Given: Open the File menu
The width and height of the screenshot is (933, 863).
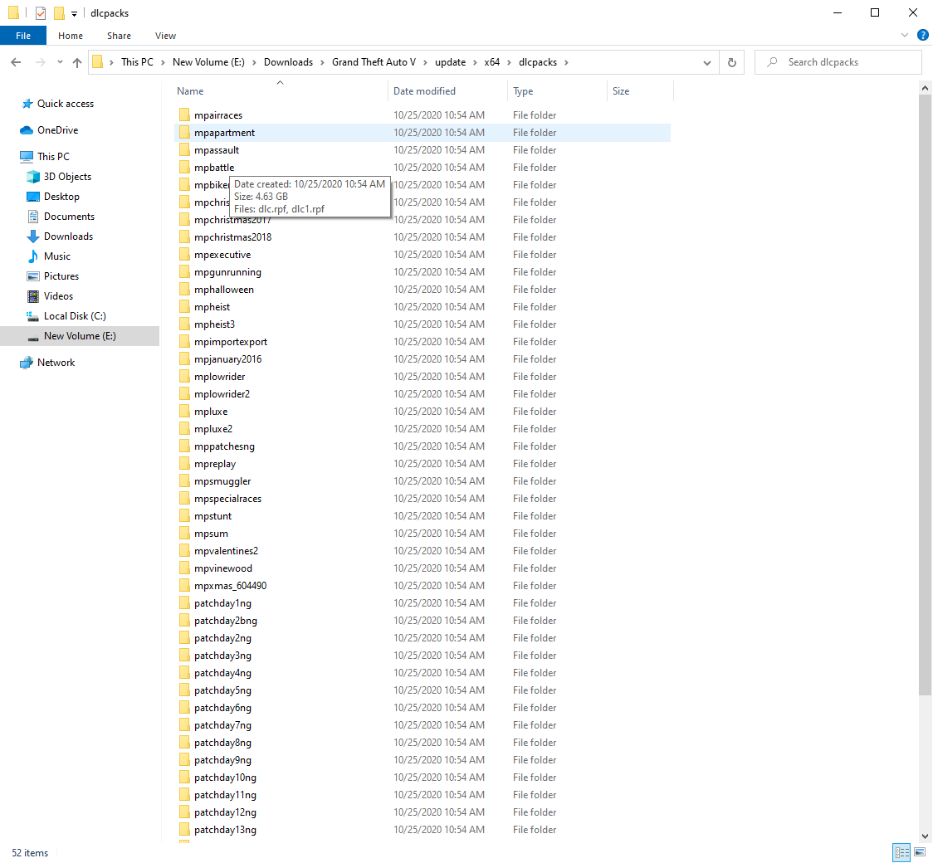Looking at the screenshot, I should [23, 36].
